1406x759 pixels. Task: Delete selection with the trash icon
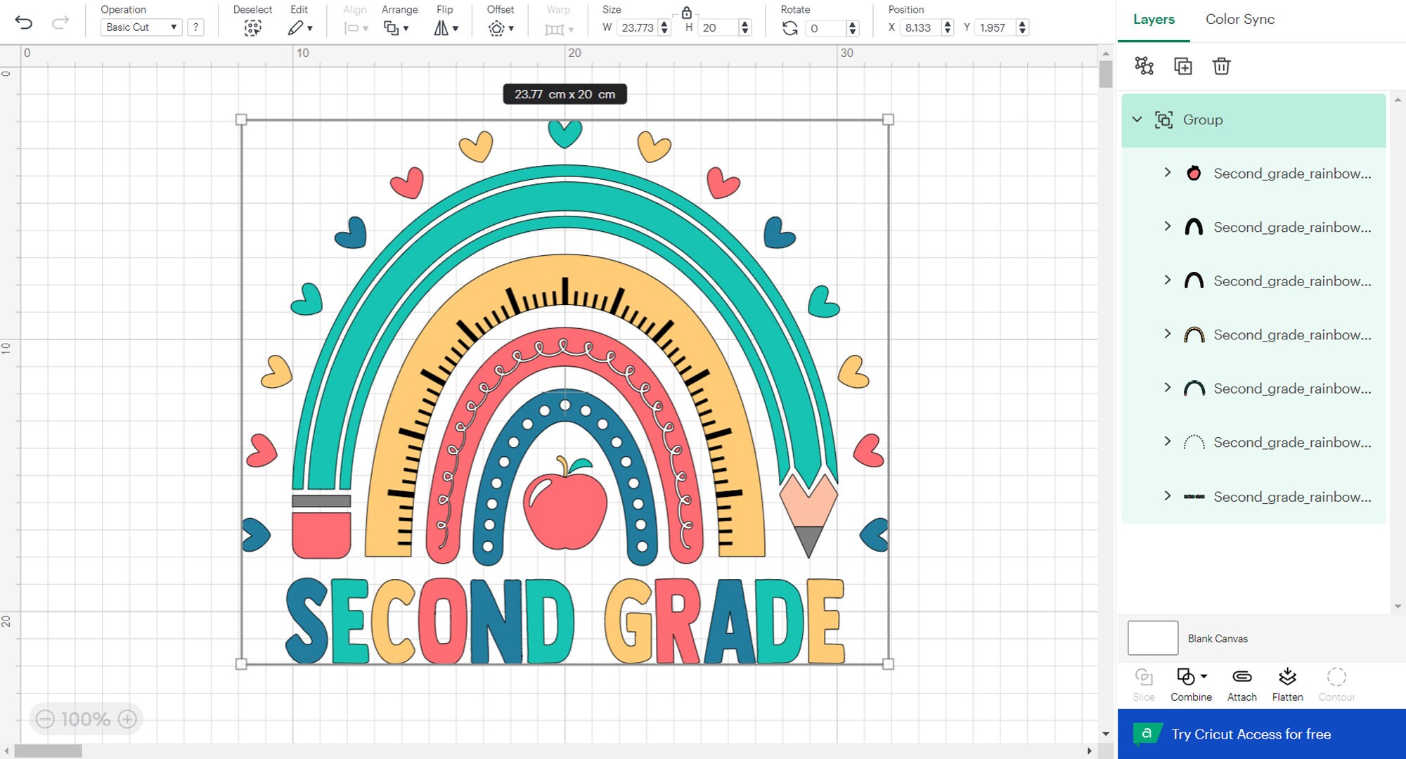coord(1221,66)
